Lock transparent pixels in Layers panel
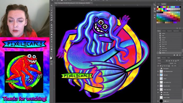The width and height of the screenshot is (183, 103). coord(161,66)
